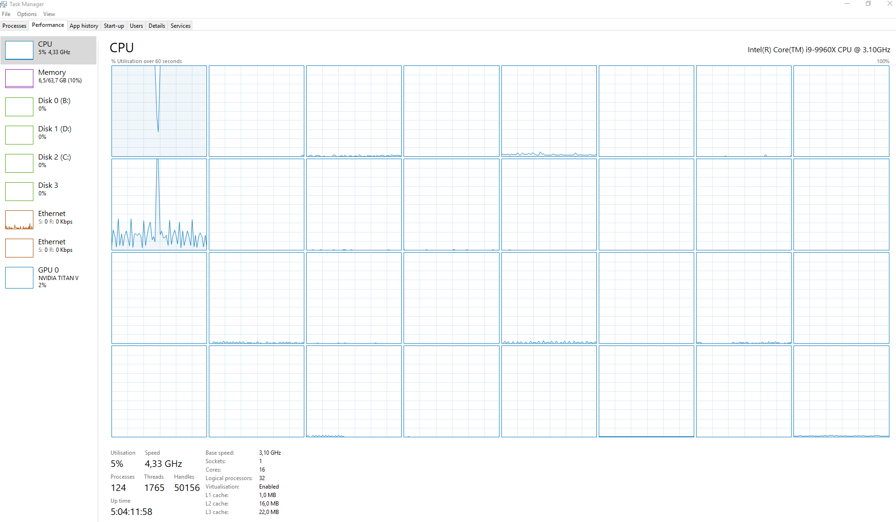Select Memory 6,5/63,7 GB sidebar entry
The image size is (896, 522).
pos(48,78)
